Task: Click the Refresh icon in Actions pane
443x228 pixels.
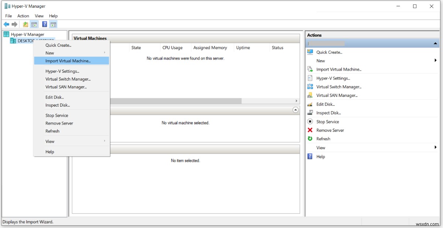Action: [x=309, y=138]
